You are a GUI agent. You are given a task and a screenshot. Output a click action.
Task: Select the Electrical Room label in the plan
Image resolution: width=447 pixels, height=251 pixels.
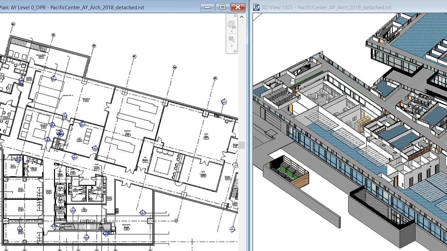click(127, 131)
